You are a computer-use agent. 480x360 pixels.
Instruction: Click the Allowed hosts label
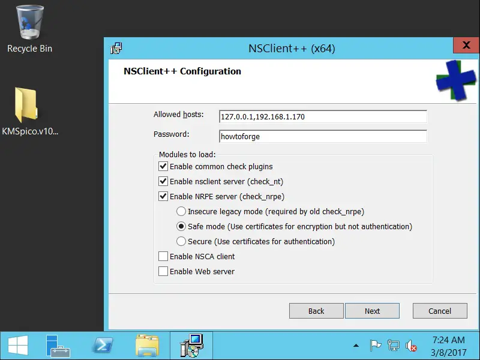click(x=178, y=115)
